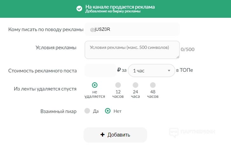Screen dimensions: 231x154
Task: Click the green checkmark icon in header
Action: [79, 9]
